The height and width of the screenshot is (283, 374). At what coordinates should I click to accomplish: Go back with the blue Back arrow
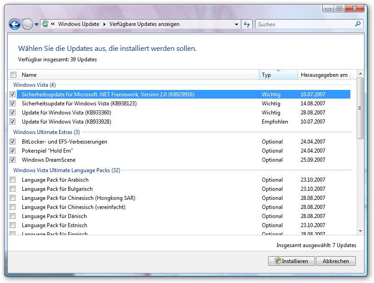click(15, 25)
